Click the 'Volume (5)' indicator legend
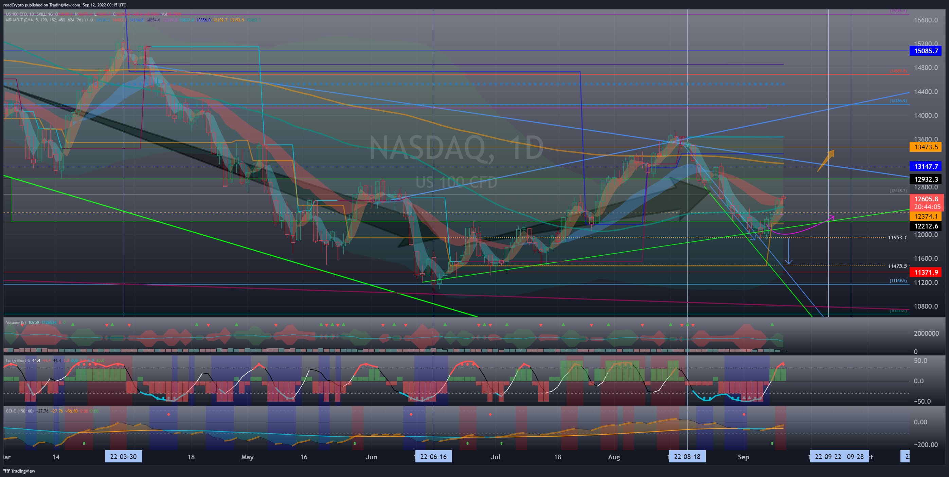Image resolution: width=949 pixels, height=477 pixels. click(x=16, y=322)
